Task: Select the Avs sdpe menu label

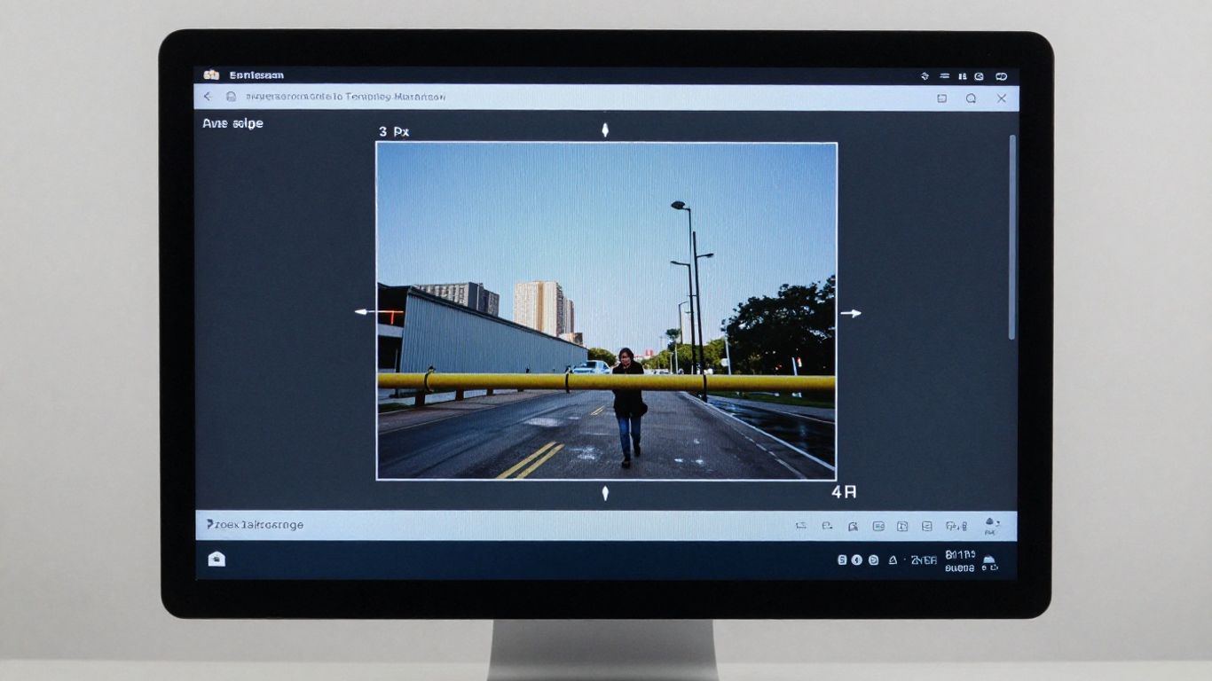Action: click(x=232, y=122)
